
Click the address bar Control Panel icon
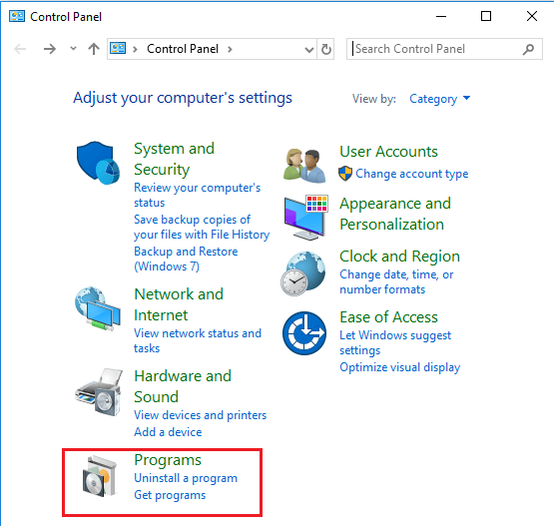[x=118, y=48]
